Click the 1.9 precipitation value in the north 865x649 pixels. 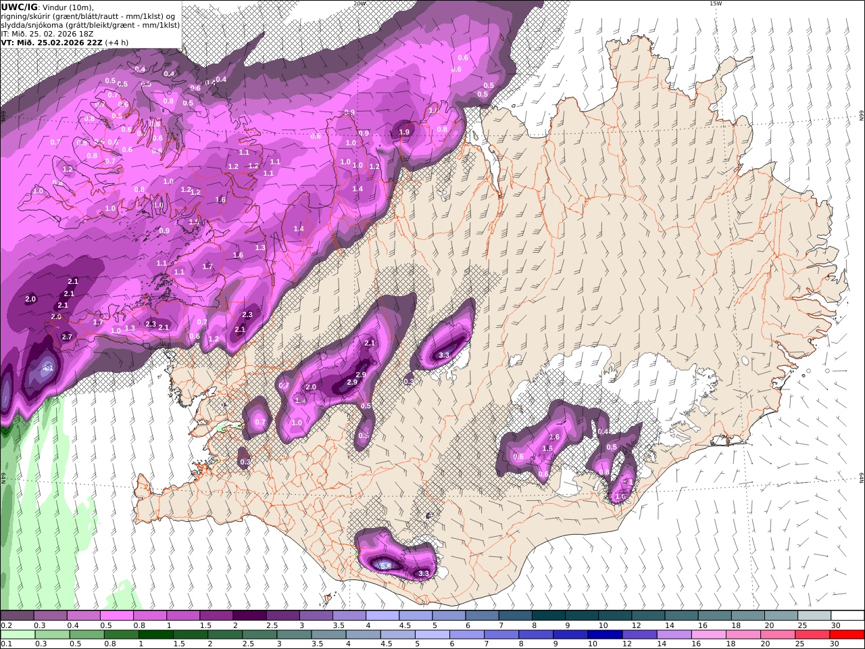click(404, 133)
